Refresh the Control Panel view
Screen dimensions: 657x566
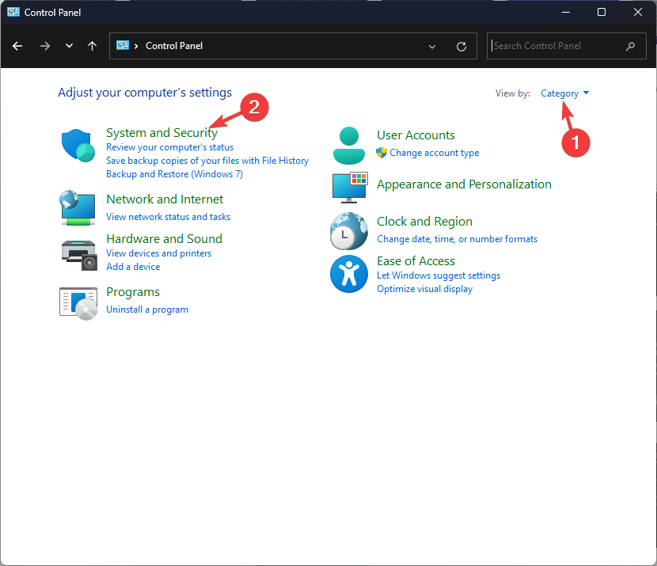click(461, 47)
